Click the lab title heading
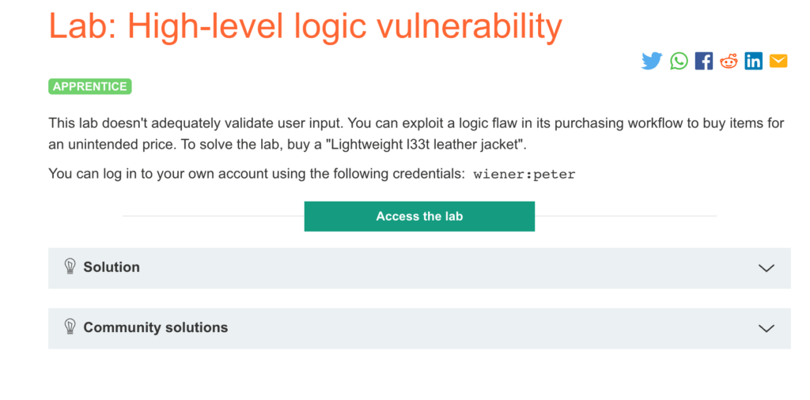Screen dimensions: 810x400 point(305,25)
